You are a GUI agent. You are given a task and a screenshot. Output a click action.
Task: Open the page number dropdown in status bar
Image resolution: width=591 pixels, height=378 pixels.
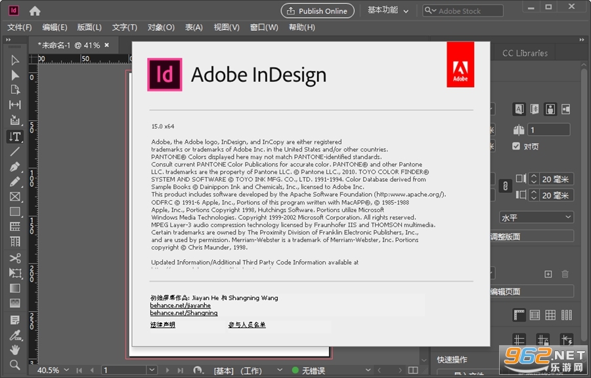tap(152, 371)
